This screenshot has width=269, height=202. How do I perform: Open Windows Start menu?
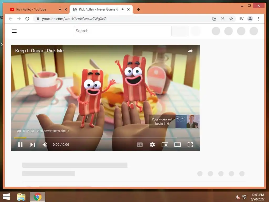click(6, 197)
